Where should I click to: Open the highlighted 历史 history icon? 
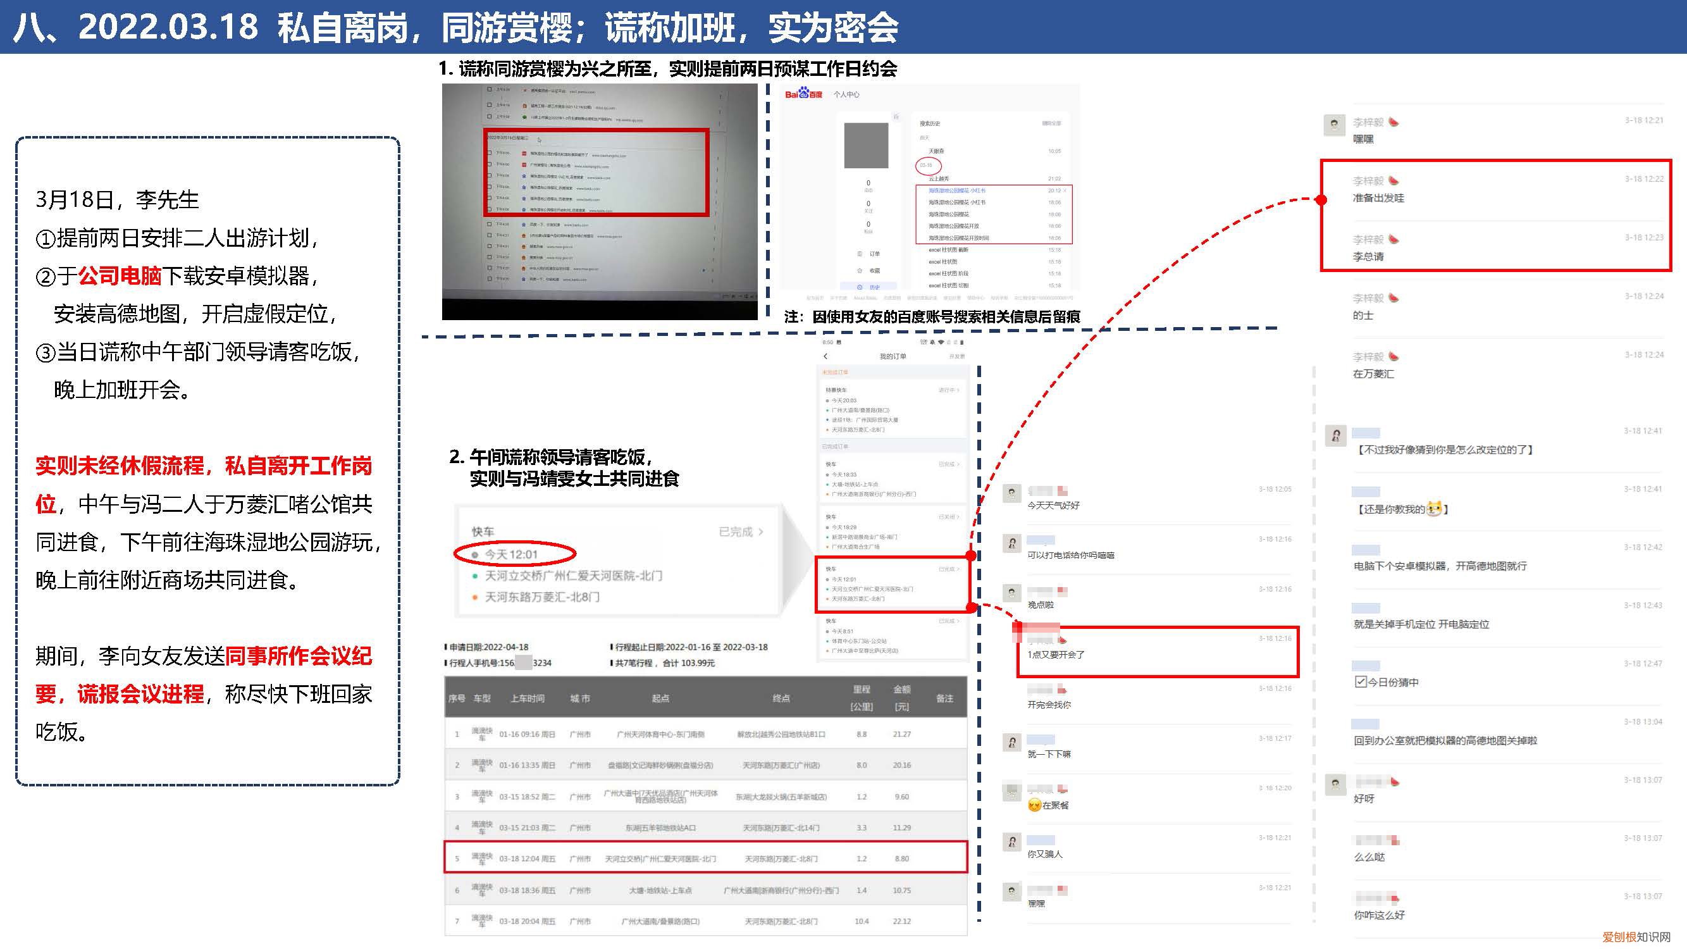coord(860,287)
